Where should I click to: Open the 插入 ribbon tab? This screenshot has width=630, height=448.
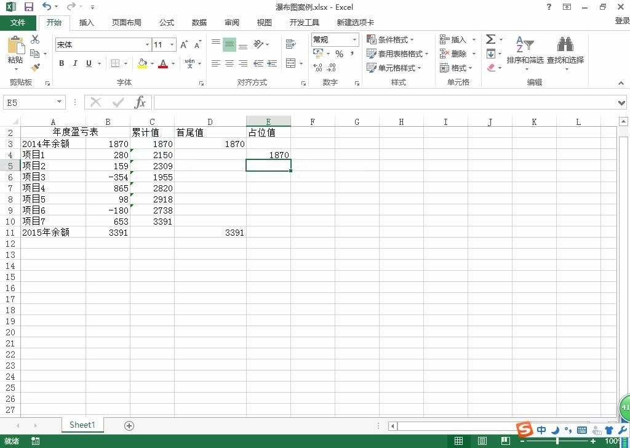86,23
